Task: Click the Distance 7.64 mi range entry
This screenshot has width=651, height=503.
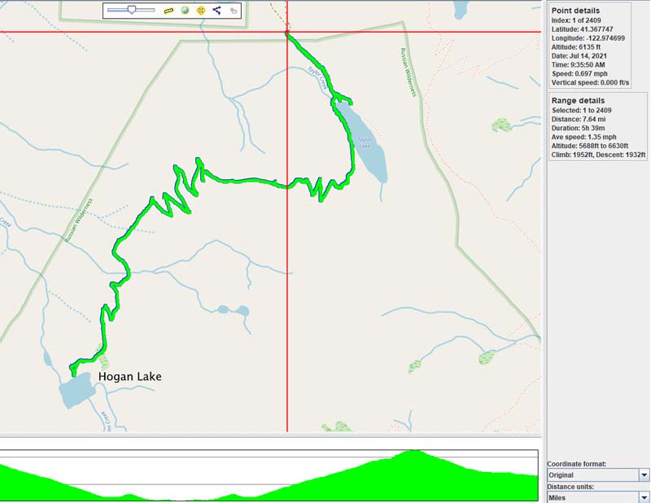Action: pos(580,119)
